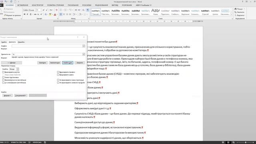Open Виділити dropdown in editing group

(240, 15)
